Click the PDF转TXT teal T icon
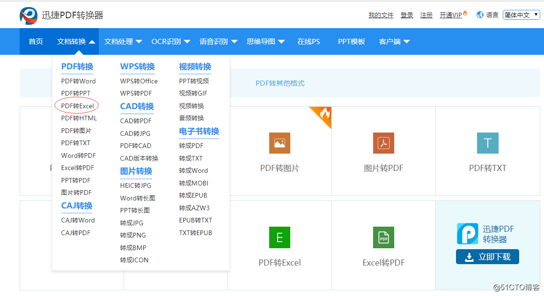The image size is (544, 296). coord(488,143)
